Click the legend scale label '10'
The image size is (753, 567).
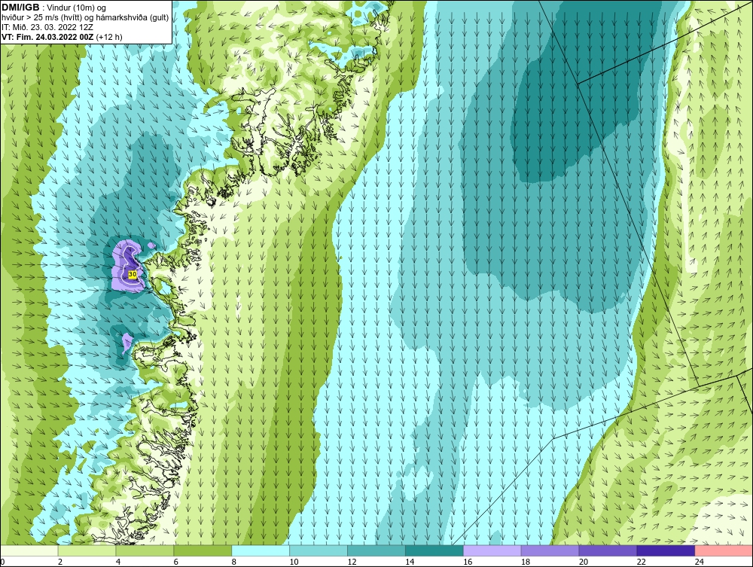(x=294, y=562)
